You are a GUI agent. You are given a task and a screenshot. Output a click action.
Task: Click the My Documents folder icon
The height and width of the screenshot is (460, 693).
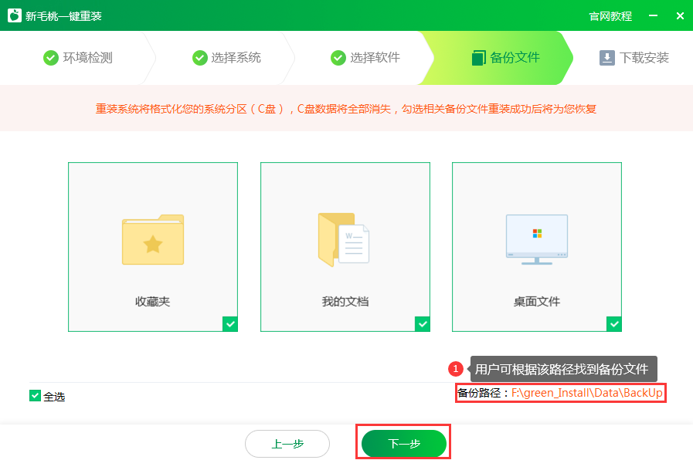[x=344, y=239]
